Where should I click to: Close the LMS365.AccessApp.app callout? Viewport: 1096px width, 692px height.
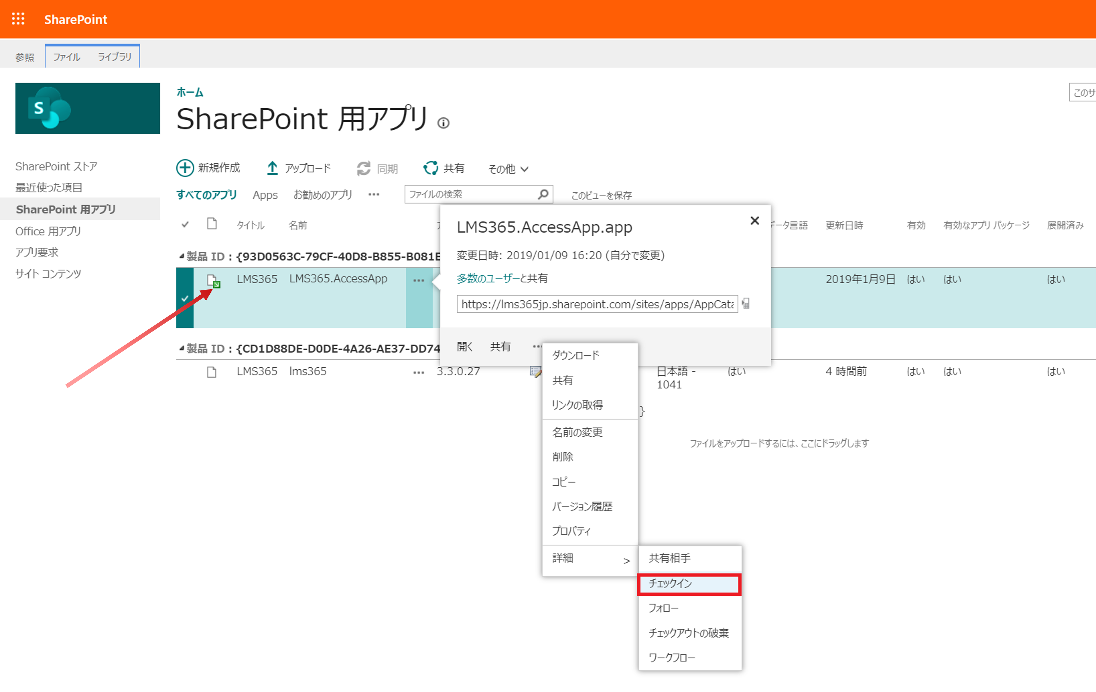tap(755, 221)
